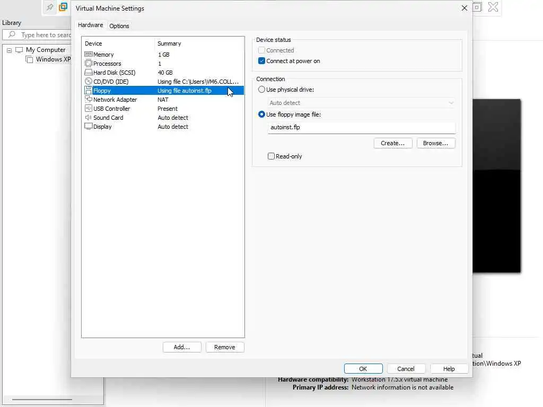This screenshot has height=407, width=543.
Task: Click the Windows XP VM icon in Library
Action: pyautogui.click(x=30, y=59)
